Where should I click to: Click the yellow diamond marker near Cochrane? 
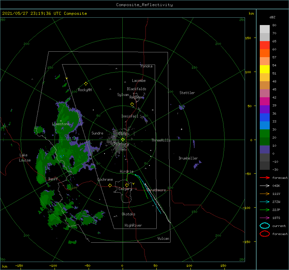(x=110, y=186)
